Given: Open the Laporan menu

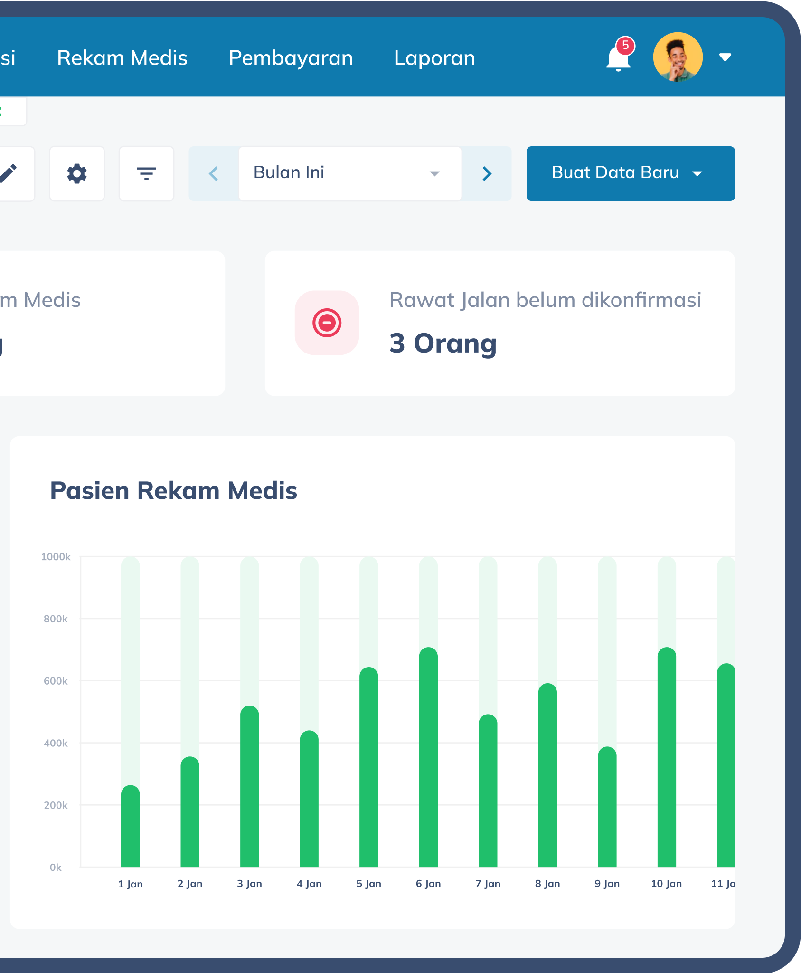Looking at the screenshot, I should 434,58.
